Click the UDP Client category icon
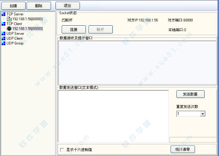The width and height of the screenshot is (219, 156). (x=4, y=39)
